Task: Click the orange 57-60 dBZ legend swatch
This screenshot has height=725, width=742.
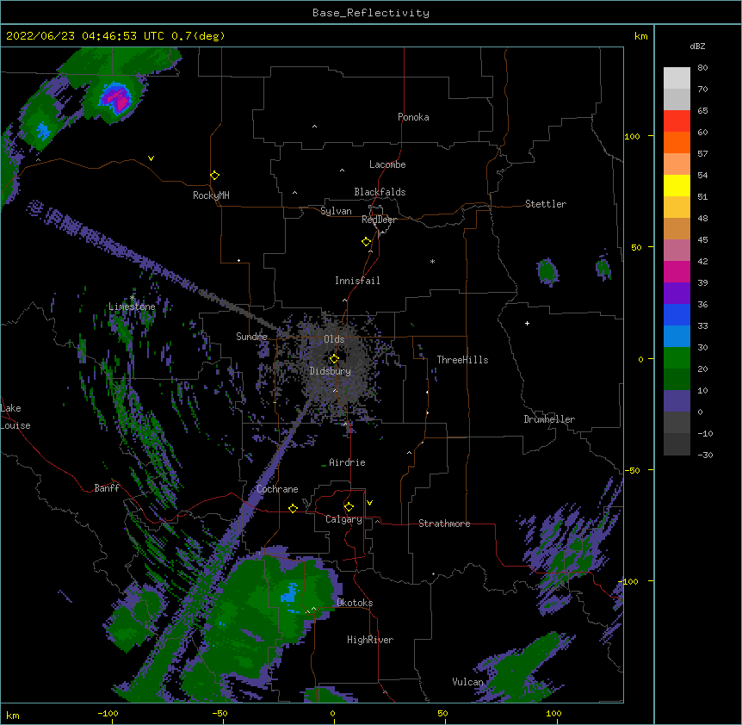Action: (x=677, y=142)
